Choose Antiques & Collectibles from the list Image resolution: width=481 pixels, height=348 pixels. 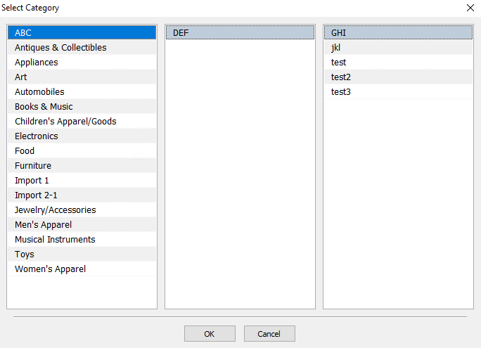tap(82, 48)
